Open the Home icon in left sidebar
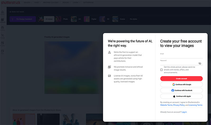This screenshot has width=211, height=125. tap(2, 12)
